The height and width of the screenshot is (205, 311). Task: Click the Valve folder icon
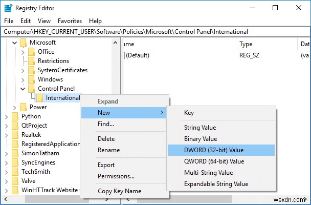(15, 181)
